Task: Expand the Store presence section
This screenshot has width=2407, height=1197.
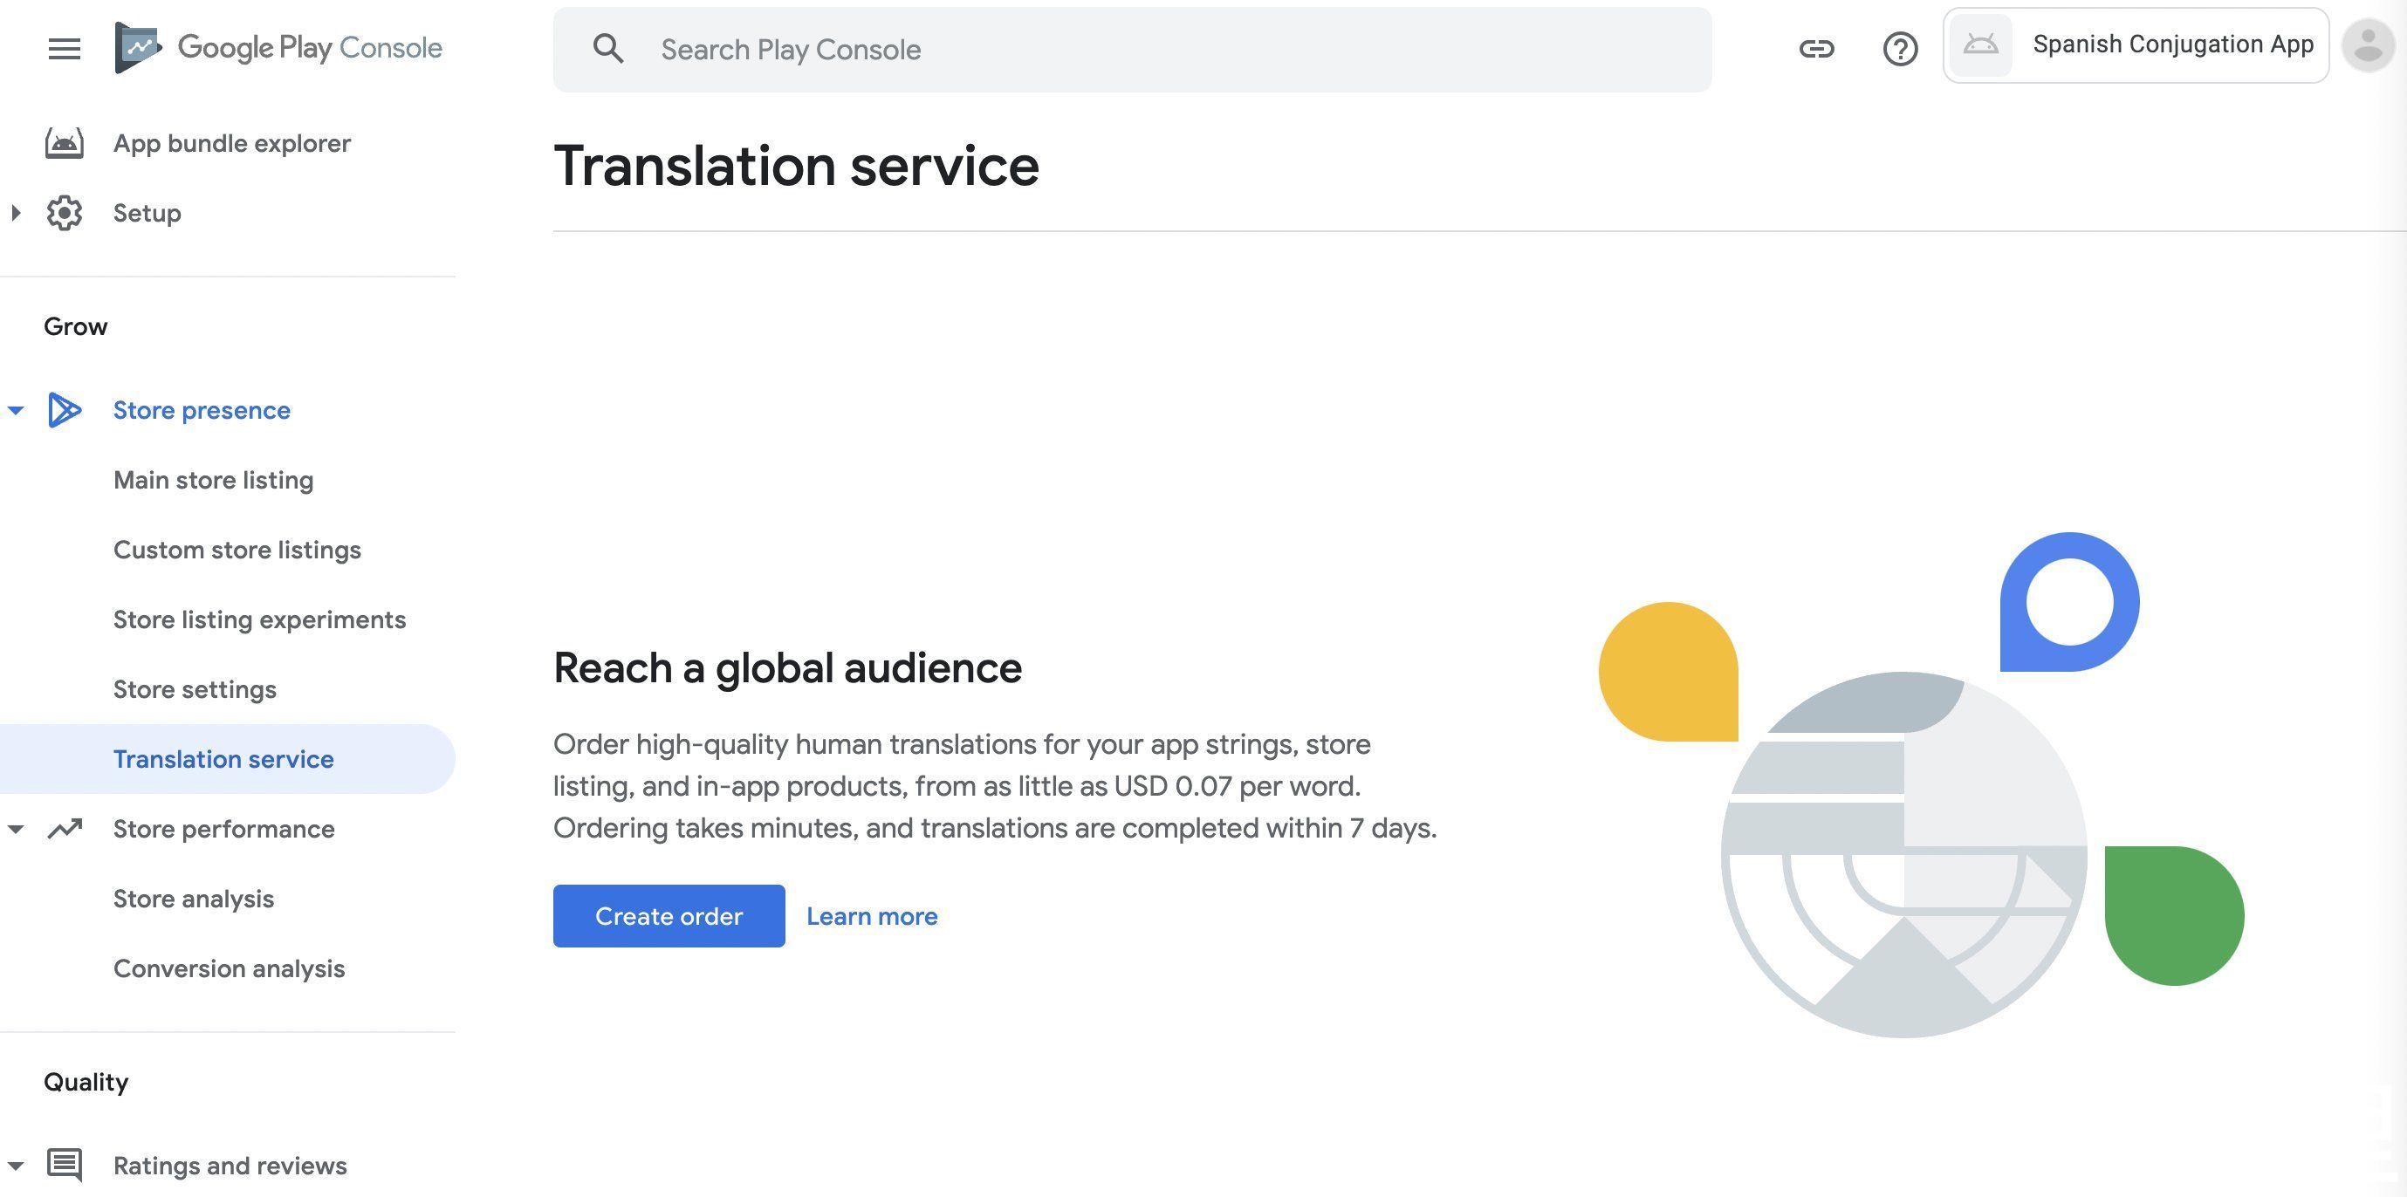Action: (14, 410)
